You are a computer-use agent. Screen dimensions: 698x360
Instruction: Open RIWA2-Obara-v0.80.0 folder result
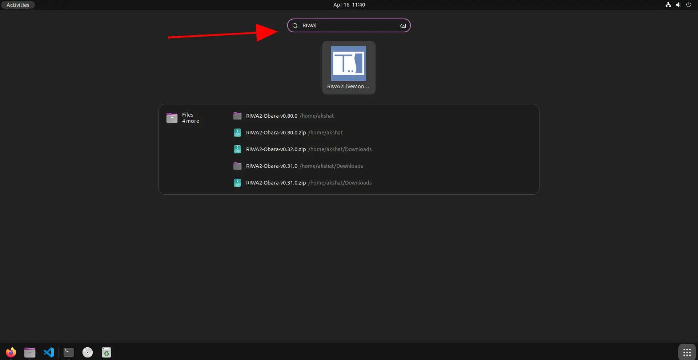(272, 116)
